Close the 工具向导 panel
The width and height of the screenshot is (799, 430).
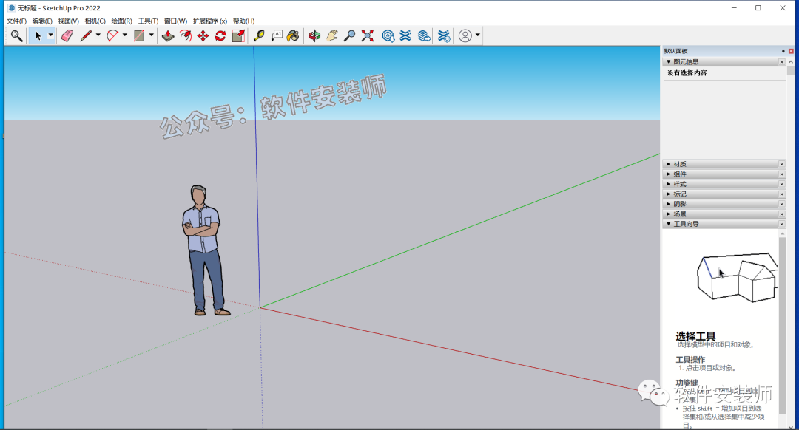point(782,224)
